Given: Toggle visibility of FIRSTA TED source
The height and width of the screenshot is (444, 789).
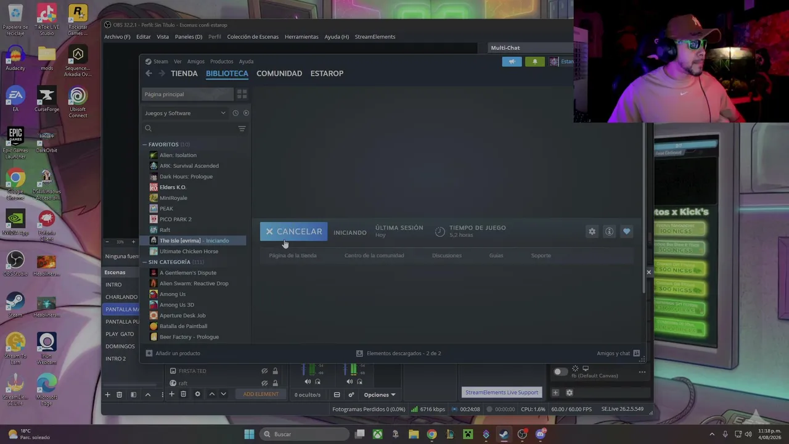Looking at the screenshot, I should [264, 371].
